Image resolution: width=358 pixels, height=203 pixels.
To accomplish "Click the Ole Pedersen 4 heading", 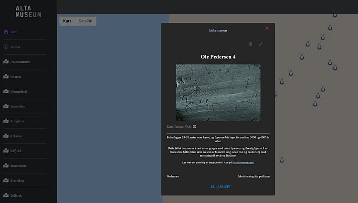I will [x=218, y=57].
